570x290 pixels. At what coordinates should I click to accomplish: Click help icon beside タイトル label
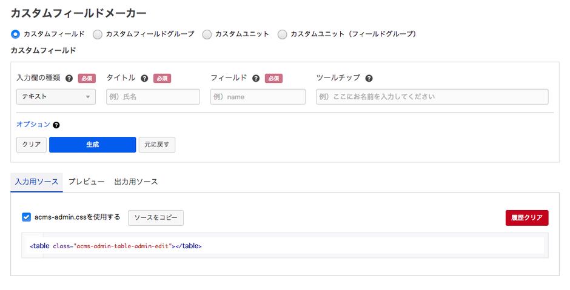point(144,78)
